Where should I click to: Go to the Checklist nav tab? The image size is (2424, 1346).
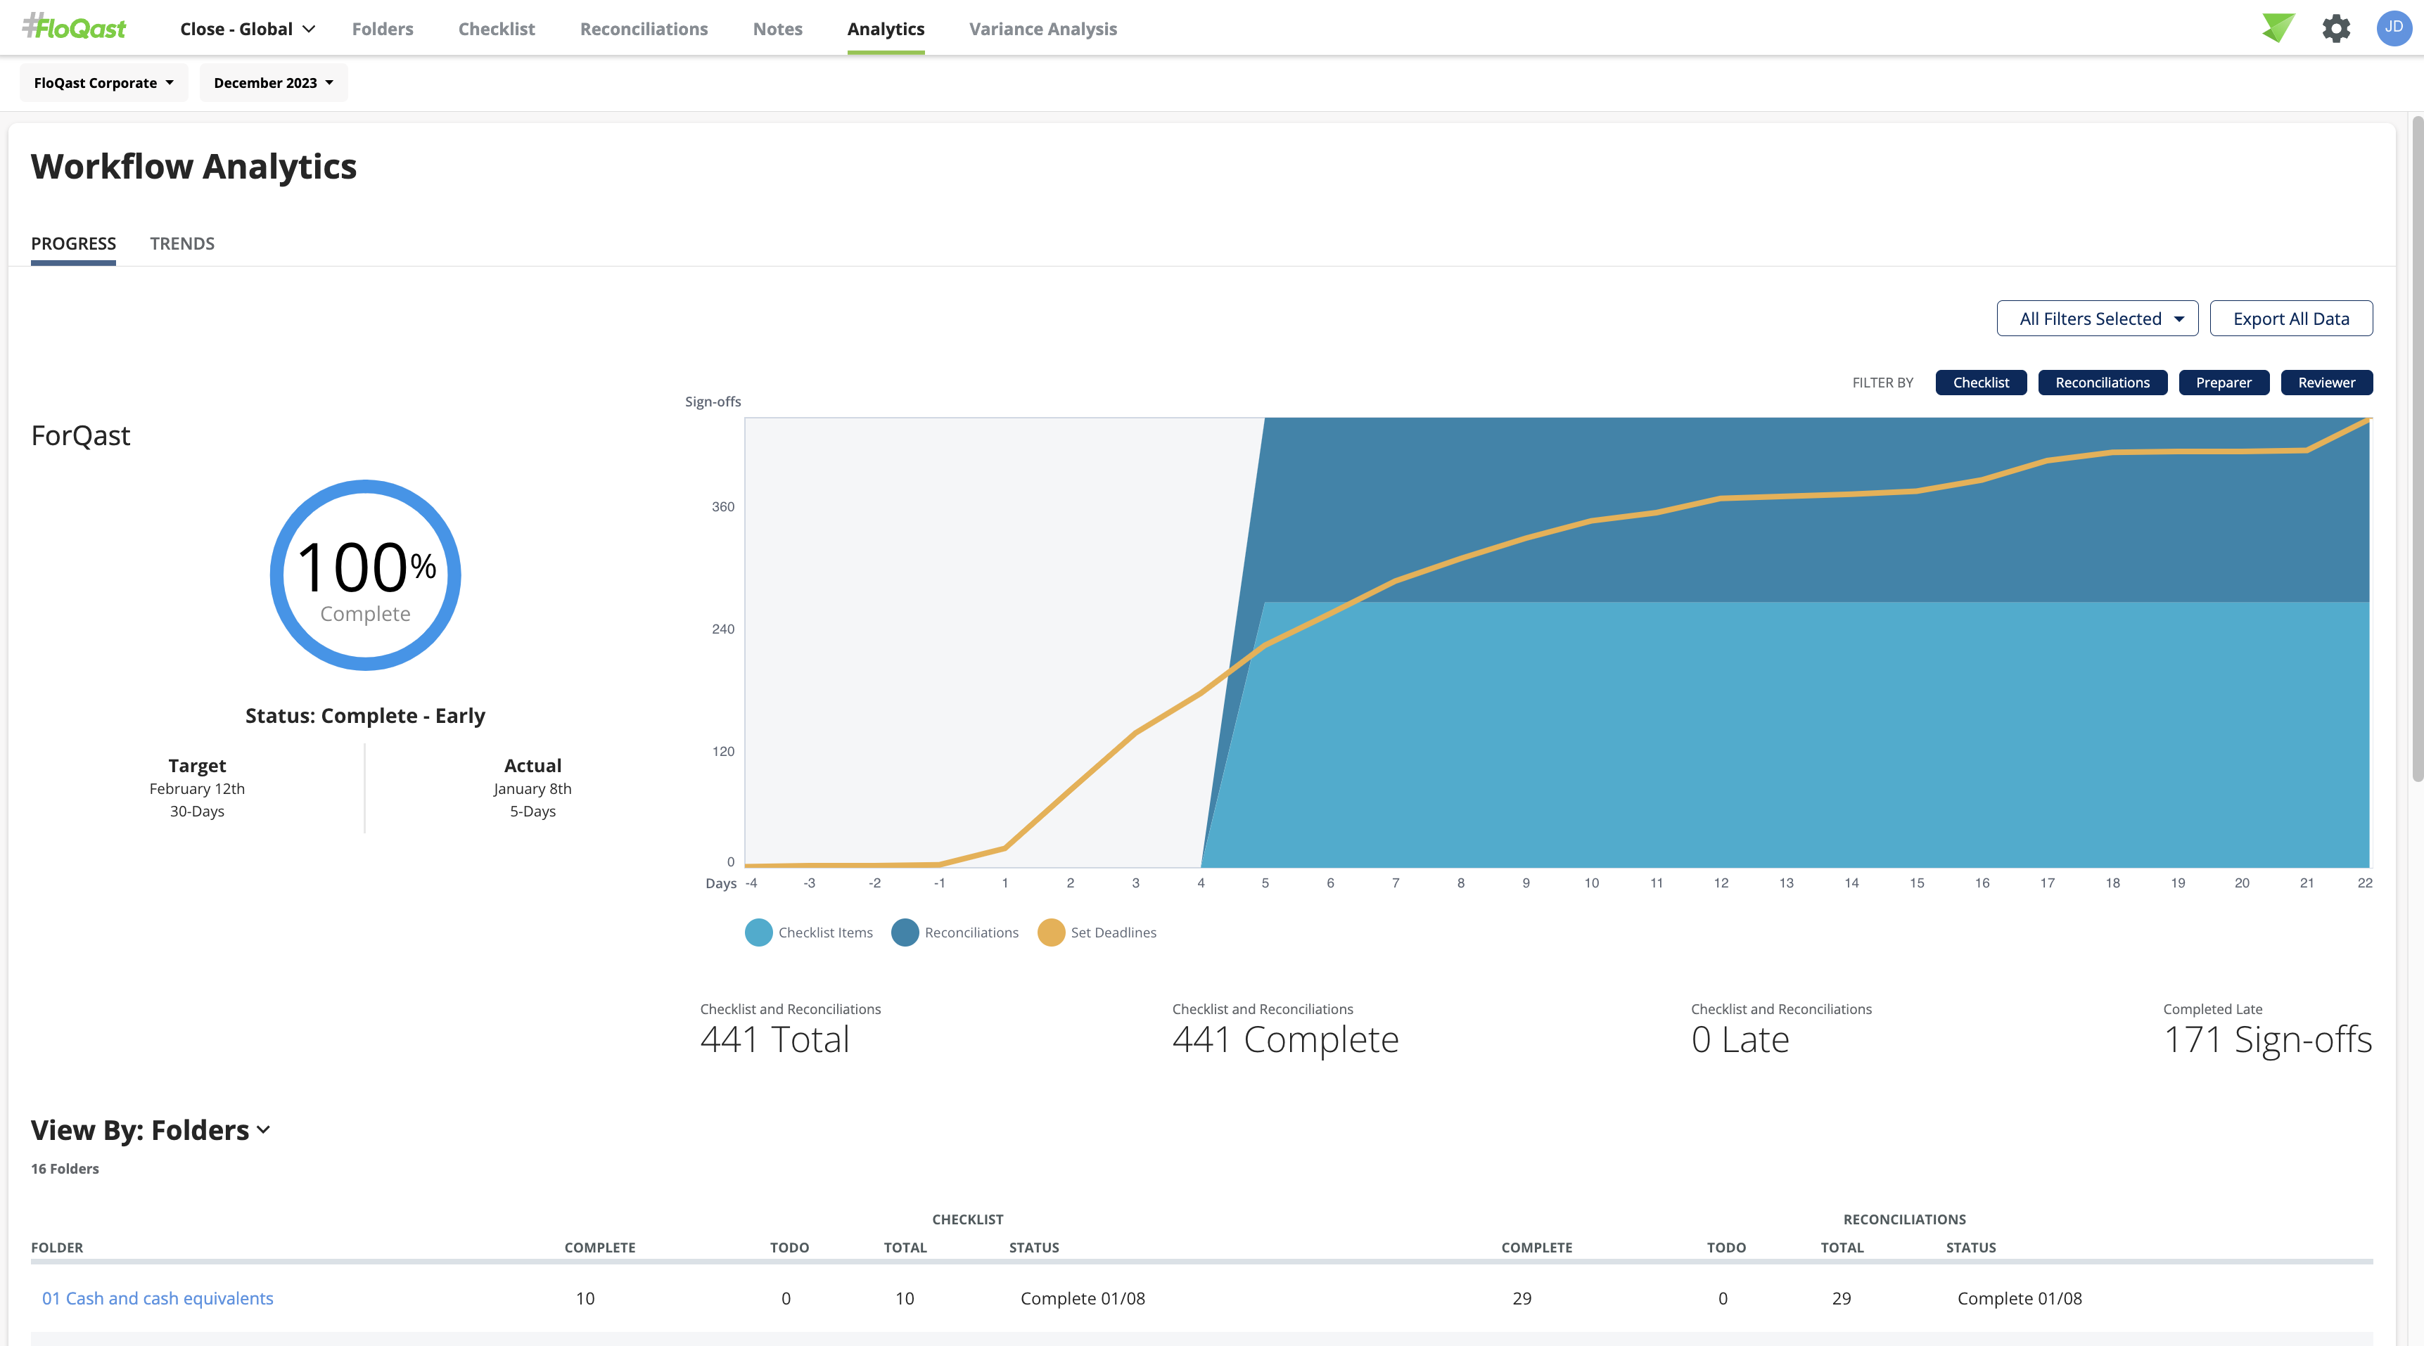point(496,29)
